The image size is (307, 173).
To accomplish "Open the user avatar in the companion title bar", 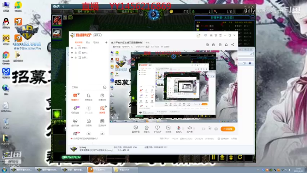I will tap(198, 35).
